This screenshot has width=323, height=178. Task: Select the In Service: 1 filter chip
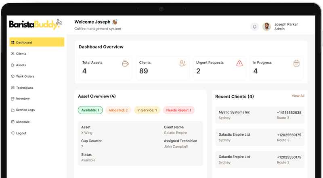coord(147,110)
